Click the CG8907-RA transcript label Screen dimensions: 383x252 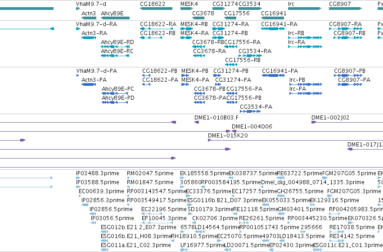point(345,24)
